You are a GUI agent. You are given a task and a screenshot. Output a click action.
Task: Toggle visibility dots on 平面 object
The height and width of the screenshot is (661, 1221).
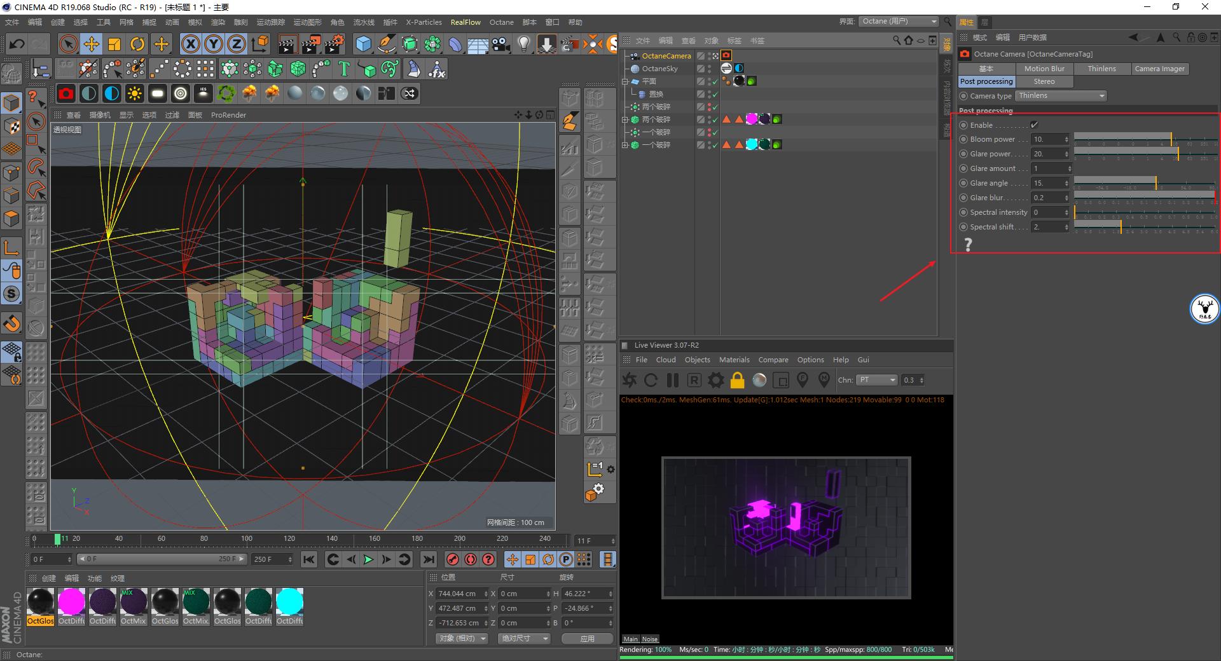coord(709,83)
